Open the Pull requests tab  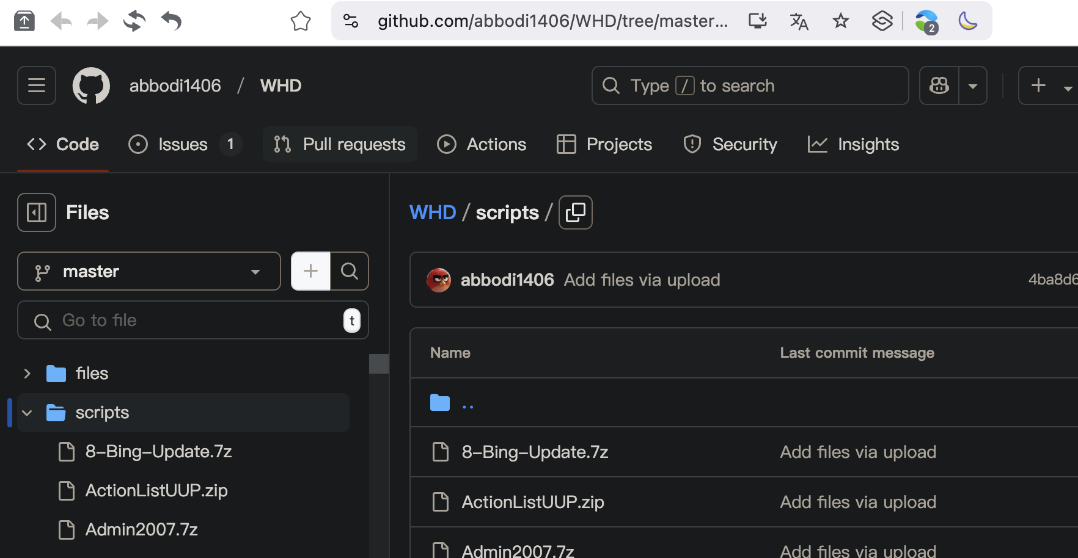340,145
